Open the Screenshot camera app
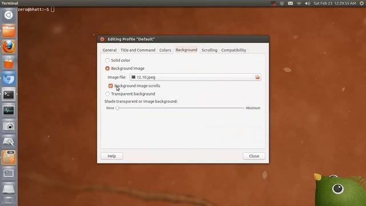 pyautogui.click(x=9, y=126)
